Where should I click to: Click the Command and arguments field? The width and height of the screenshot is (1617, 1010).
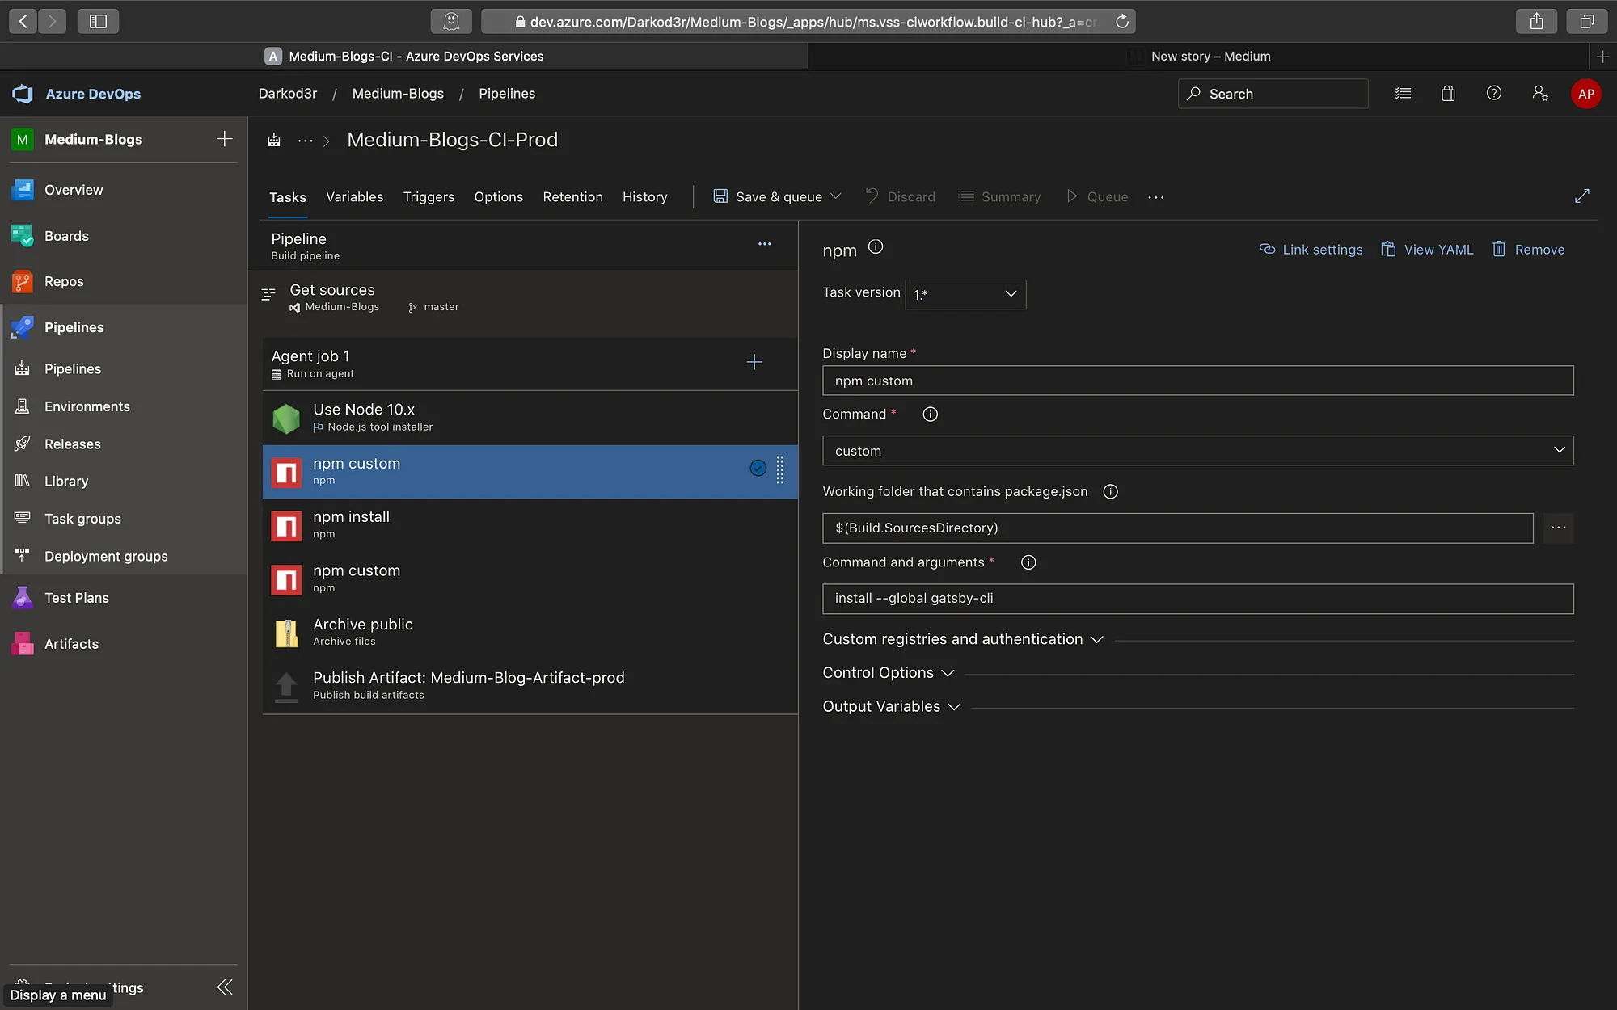click(x=1197, y=599)
